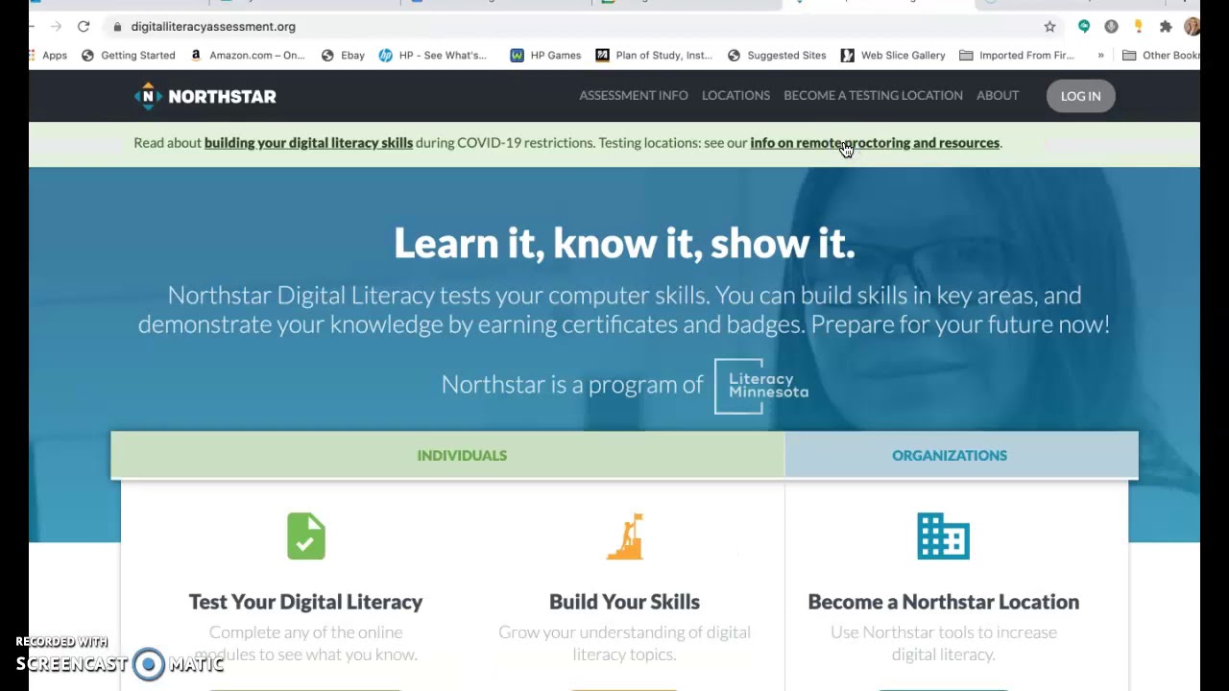Open Locations in the navigation menu

click(x=735, y=96)
